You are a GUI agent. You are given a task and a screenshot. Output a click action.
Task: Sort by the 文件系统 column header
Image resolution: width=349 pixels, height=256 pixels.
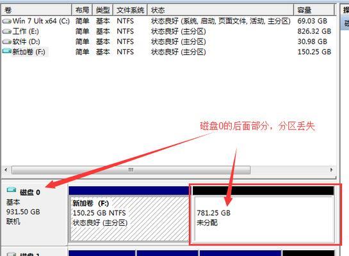130,10
